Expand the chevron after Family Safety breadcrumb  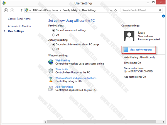pos(80,10)
